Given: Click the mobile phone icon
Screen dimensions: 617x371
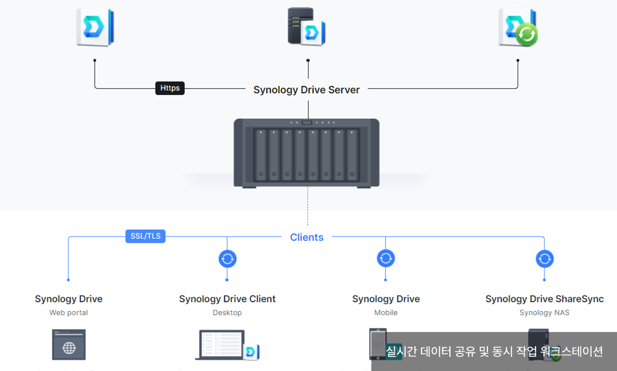Looking at the screenshot, I should (x=377, y=344).
